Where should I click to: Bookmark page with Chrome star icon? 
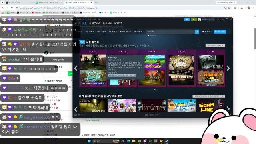(229, 8)
